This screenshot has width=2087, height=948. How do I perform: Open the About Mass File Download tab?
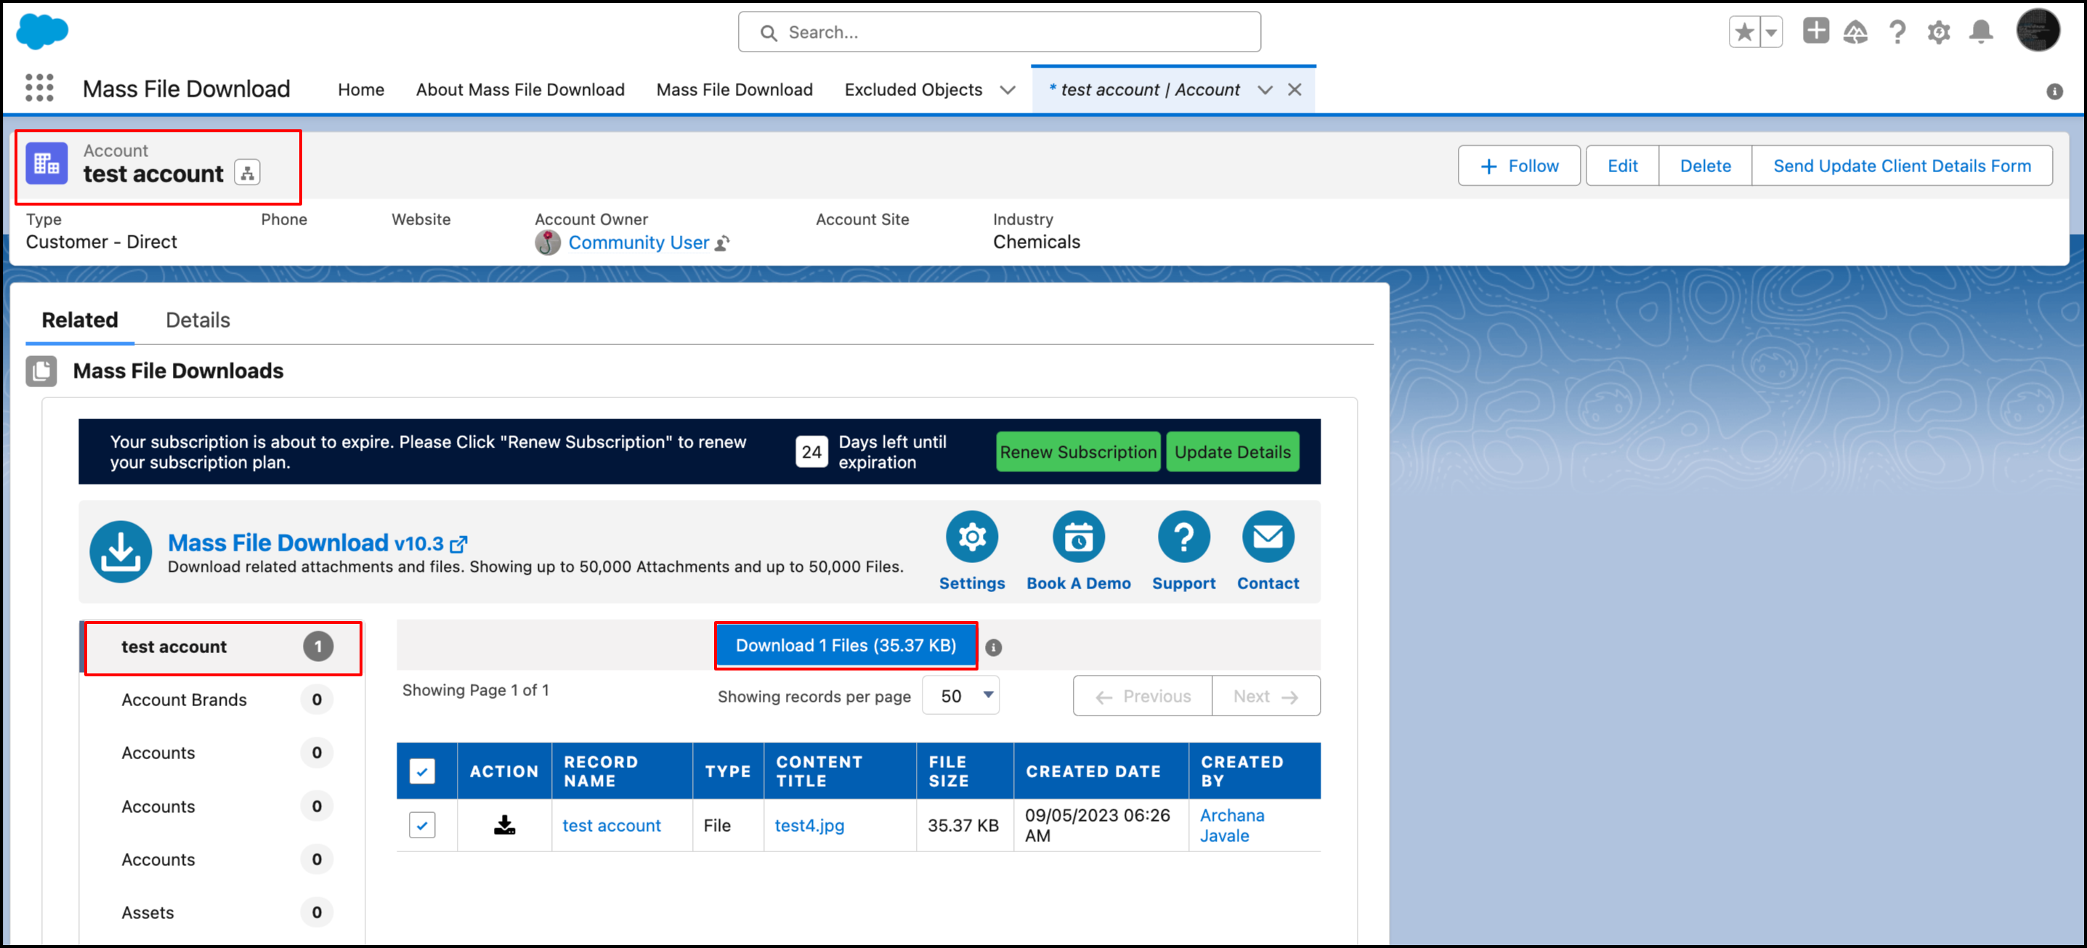pyautogui.click(x=520, y=90)
